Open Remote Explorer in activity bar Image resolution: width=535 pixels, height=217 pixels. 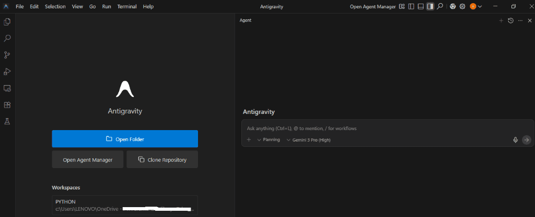(x=7, y=88)
